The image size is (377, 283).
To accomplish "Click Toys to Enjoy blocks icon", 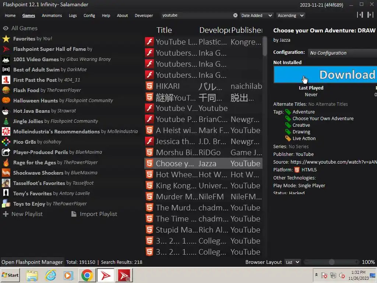I will coord(6,203).
